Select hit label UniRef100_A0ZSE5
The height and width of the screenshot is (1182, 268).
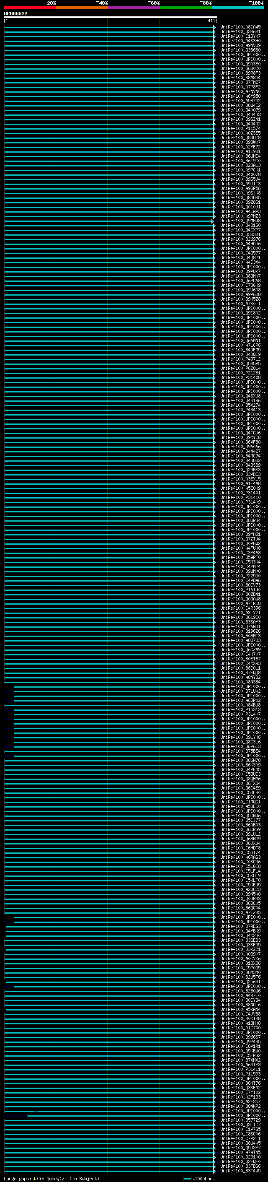click(240, 133)
